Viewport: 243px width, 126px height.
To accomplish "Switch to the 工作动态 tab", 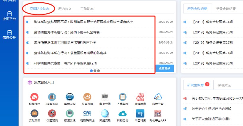I will tap(87, 9).
